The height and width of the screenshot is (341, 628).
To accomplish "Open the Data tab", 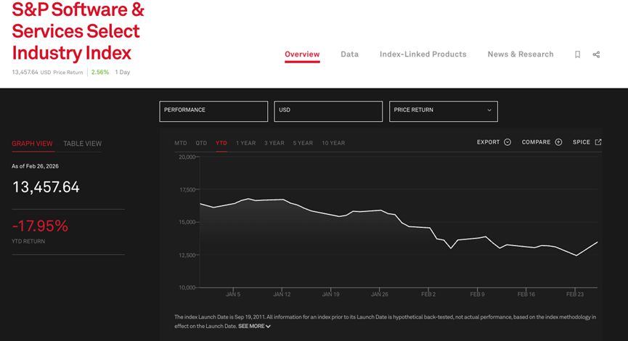I will (x=349, y=54).
